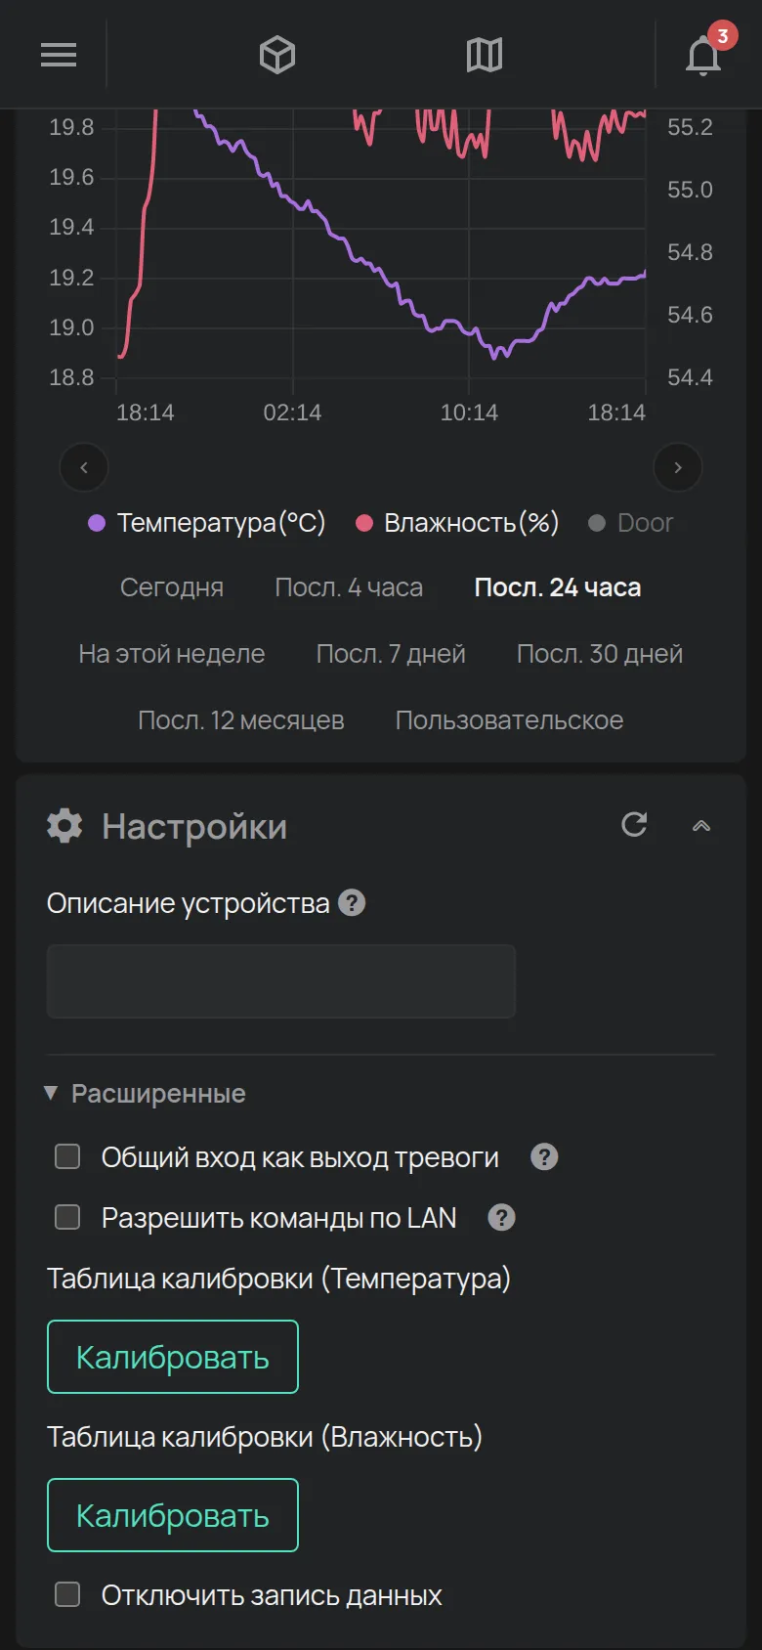Click Таблица калибровки (Температура) label
Image resolution: width=762 pixels, height=1650 pixels.
tap(279, 1279)
